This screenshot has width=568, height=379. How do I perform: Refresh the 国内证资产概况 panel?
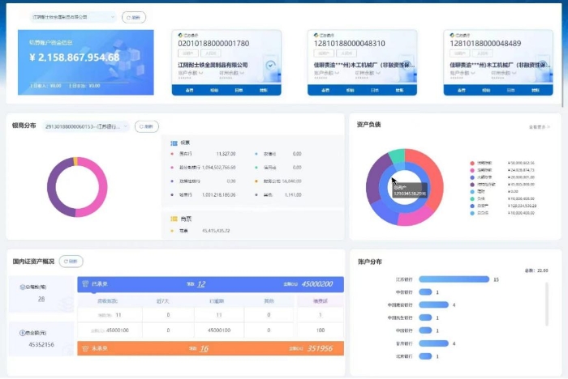tap(71, 262)
